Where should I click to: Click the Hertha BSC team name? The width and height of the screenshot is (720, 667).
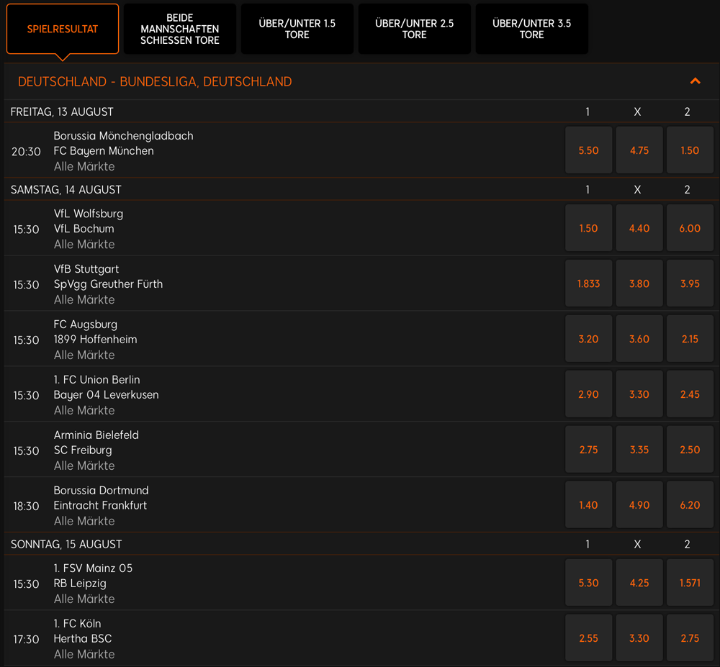(83, 638)
